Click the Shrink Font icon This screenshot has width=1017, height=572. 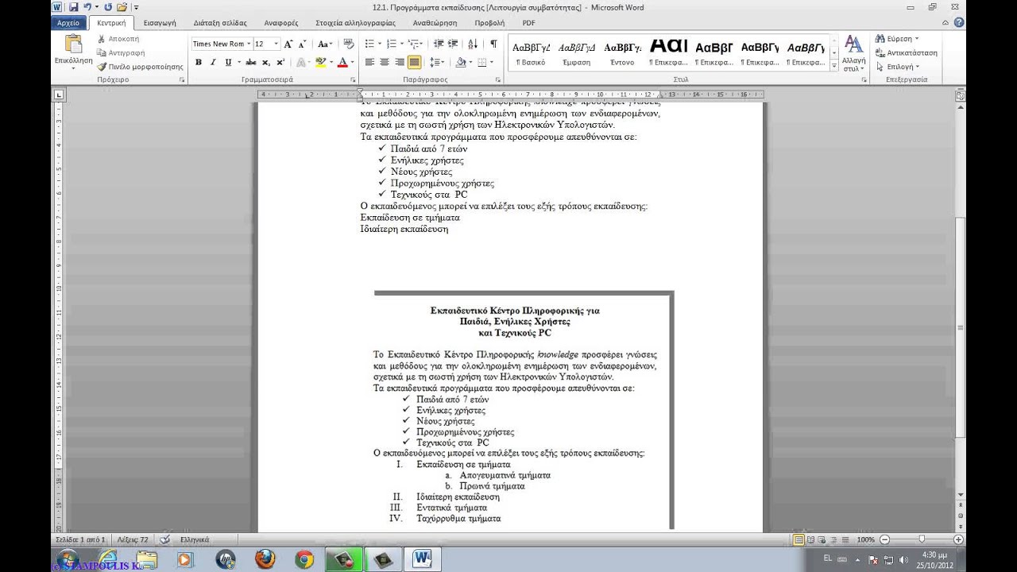(x=302, y=44)
